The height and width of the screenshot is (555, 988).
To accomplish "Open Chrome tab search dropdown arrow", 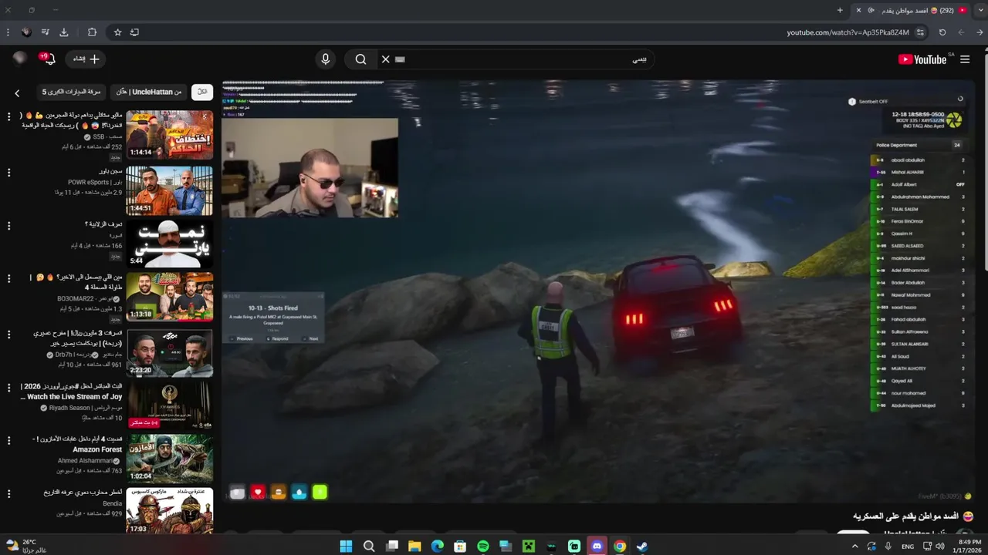I will pos(980,10).
